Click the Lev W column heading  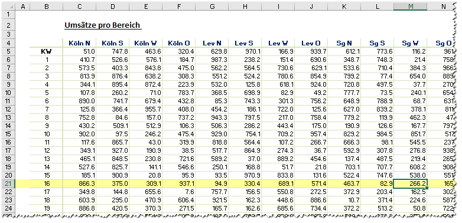point(278,43)
